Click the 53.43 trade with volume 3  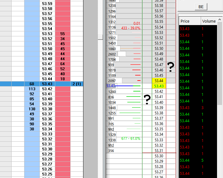click(198, 108)
